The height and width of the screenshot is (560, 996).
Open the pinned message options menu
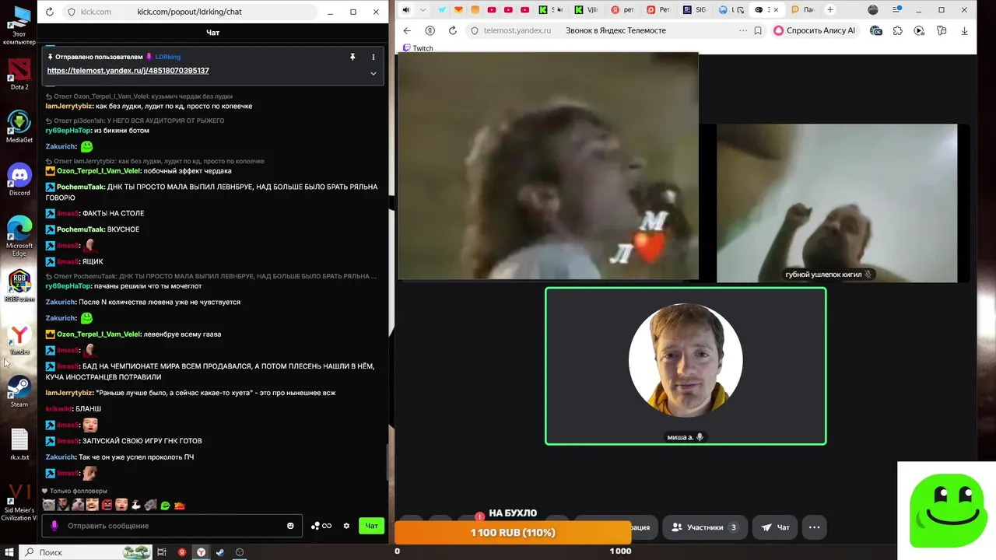click(373, 57)
